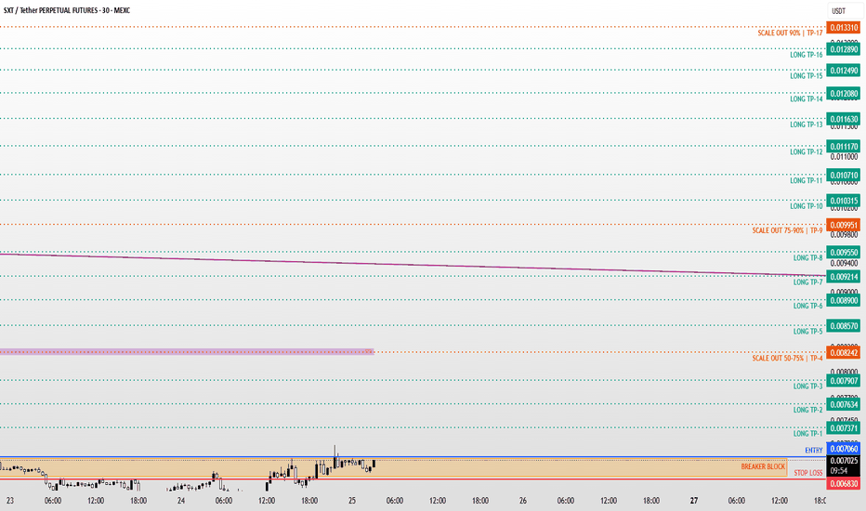Screen dimensions: 866x511
Task: Click the 0.007907 price tag
Action: [844, 381]
